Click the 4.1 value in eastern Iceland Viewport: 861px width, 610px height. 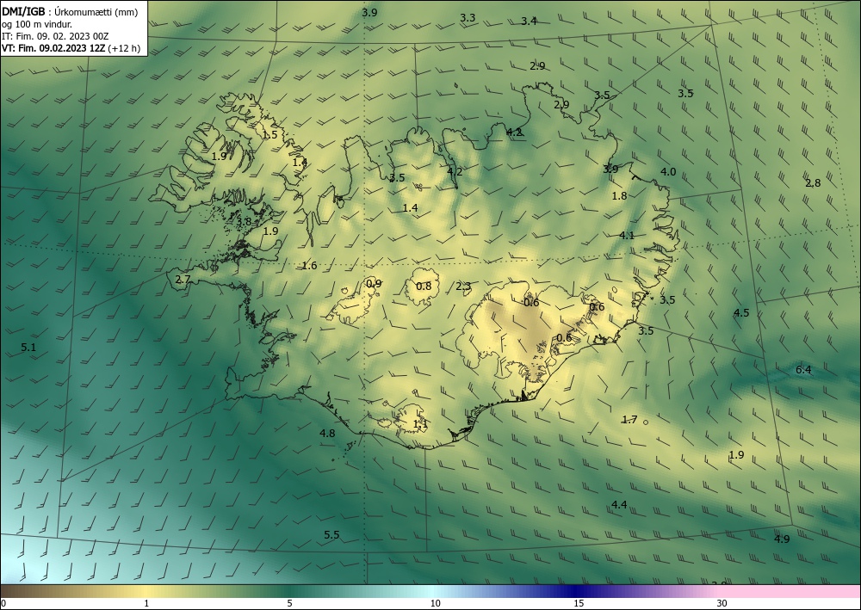click(x=627, y=236)
